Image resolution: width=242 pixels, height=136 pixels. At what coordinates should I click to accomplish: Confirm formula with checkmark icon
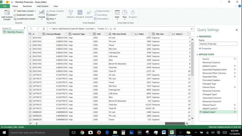(x=38, y=29)
